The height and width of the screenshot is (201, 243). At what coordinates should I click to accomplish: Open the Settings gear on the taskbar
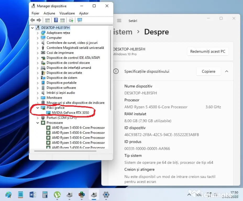(x=106, y=195)
